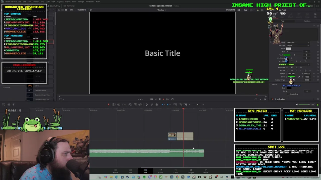Click the red playhead marker on the ruler
This screenshot has width=321, height=180.
point(183,109)
